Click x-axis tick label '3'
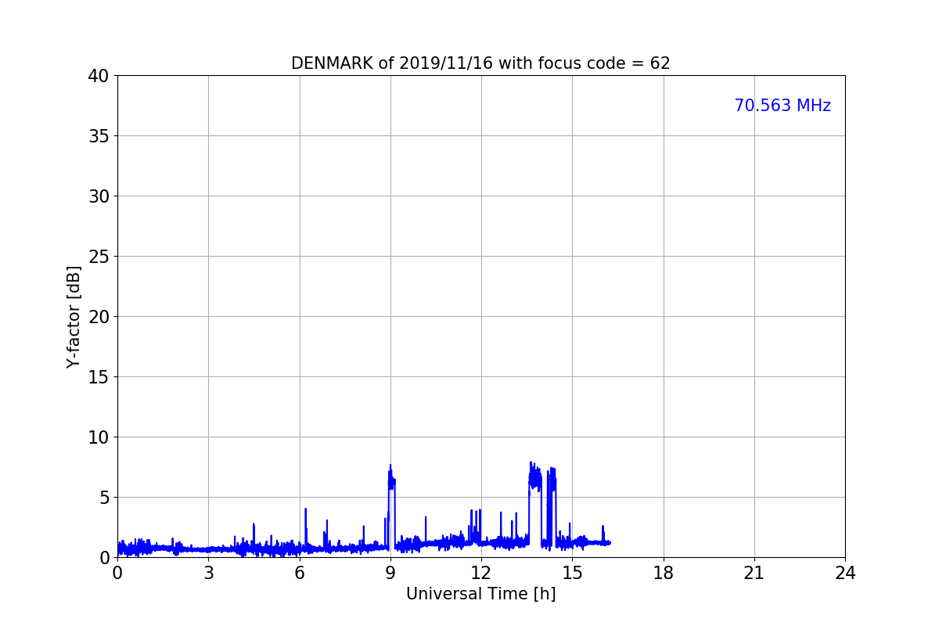Image resolution: width=939 pixels, height=626 pixels. click(x=208, y=573)
